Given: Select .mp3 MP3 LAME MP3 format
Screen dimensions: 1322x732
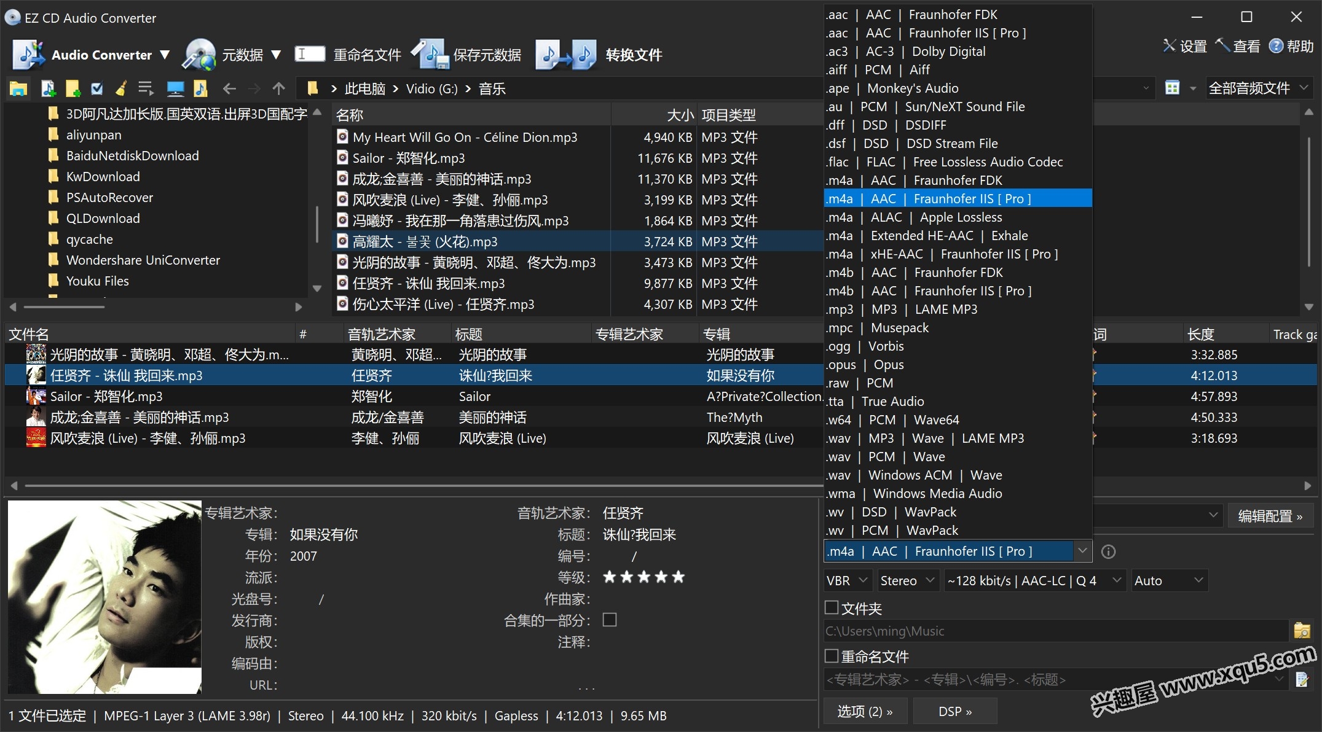Looking at the screenshot, I should coord(958,310).
